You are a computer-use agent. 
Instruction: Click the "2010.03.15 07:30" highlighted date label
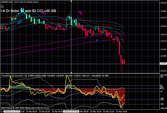(x=71, y=111)
